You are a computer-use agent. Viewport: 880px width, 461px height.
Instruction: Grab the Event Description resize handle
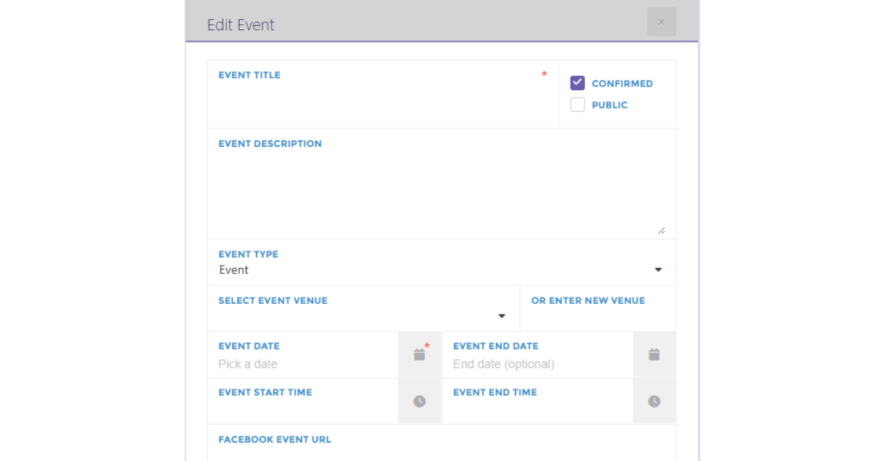661,230
